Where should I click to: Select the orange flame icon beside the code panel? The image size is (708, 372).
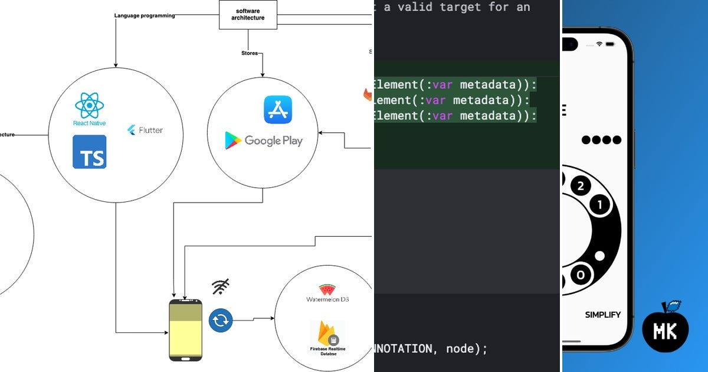369,94
